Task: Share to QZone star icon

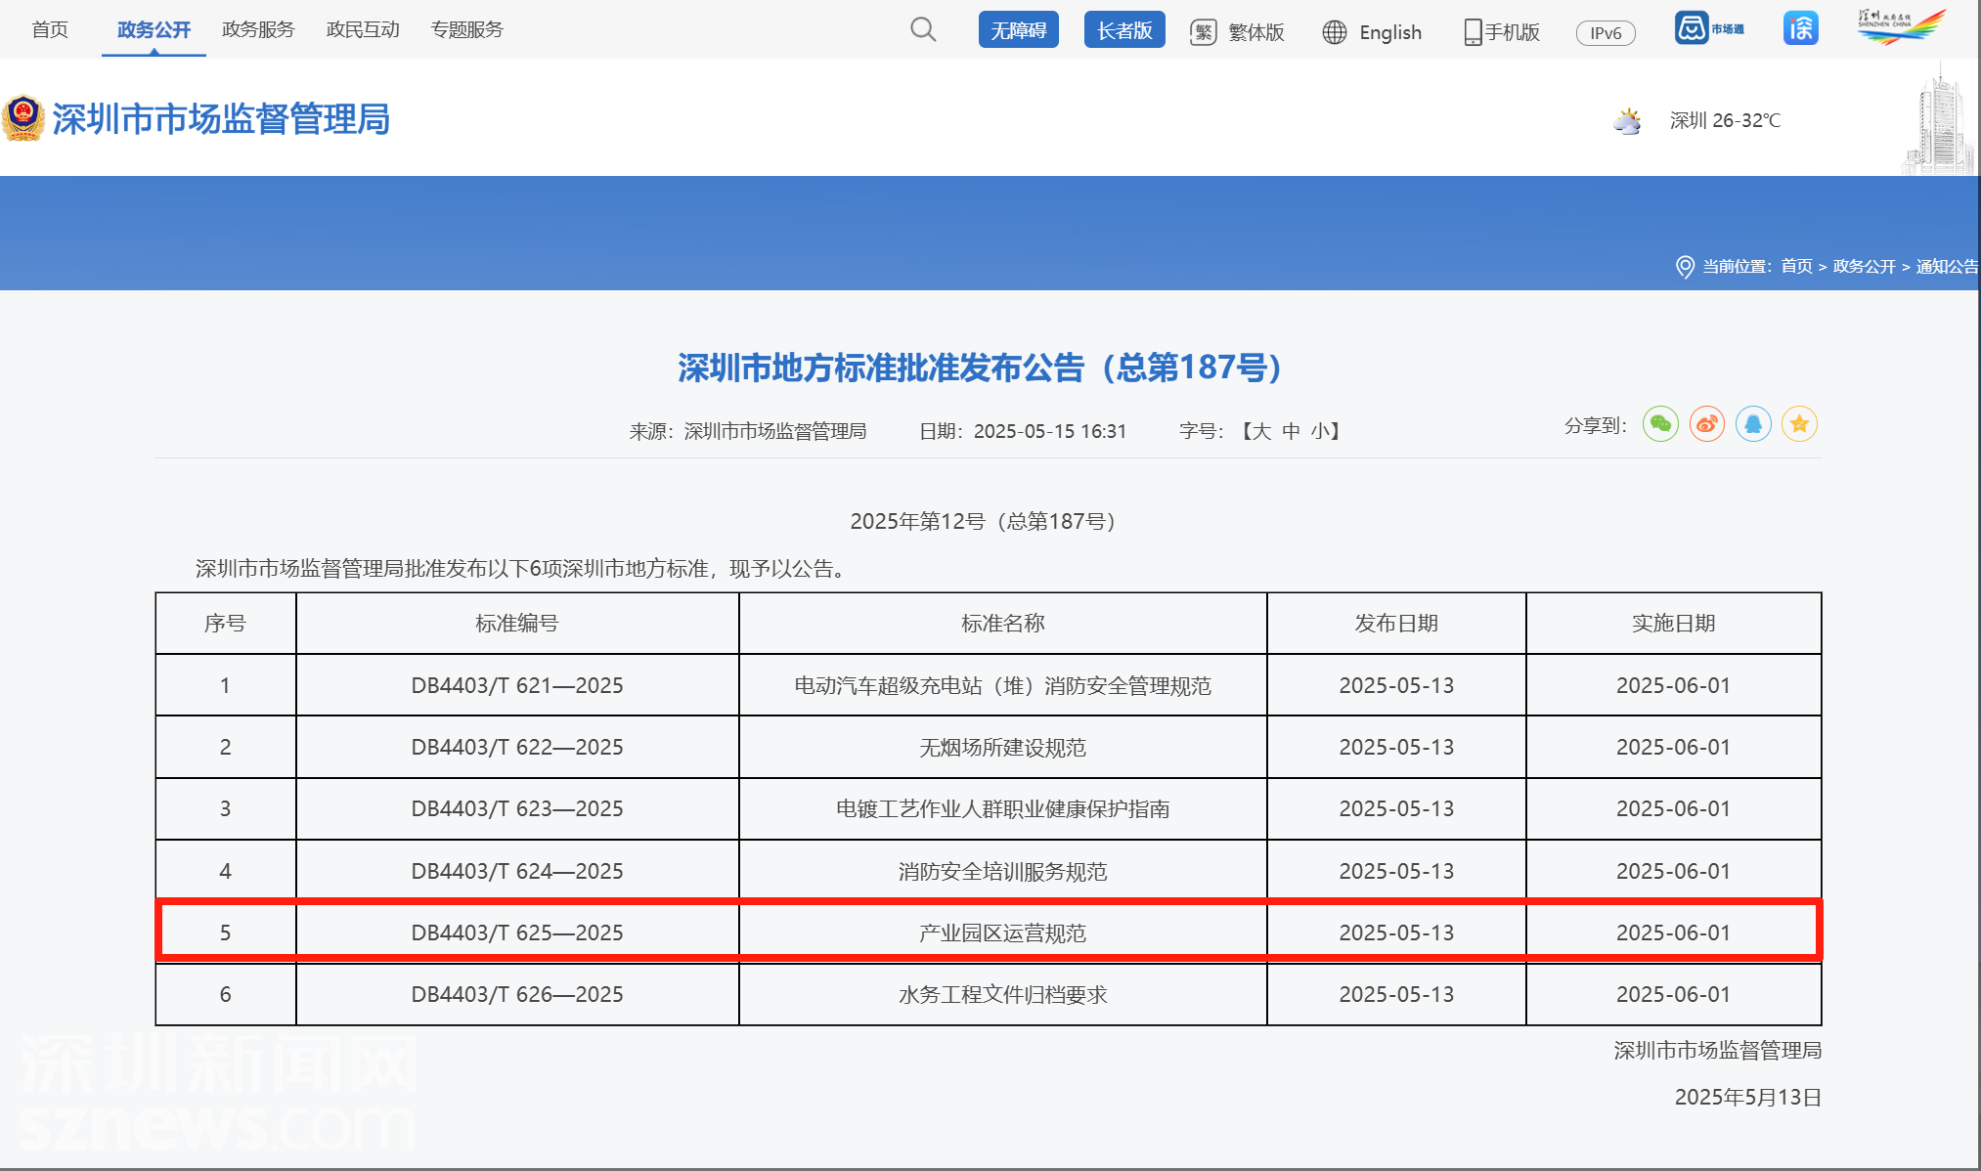Action: coord(1799,424)
